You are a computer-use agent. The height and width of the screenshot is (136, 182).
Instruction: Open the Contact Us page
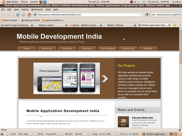(x=128, y=48)
